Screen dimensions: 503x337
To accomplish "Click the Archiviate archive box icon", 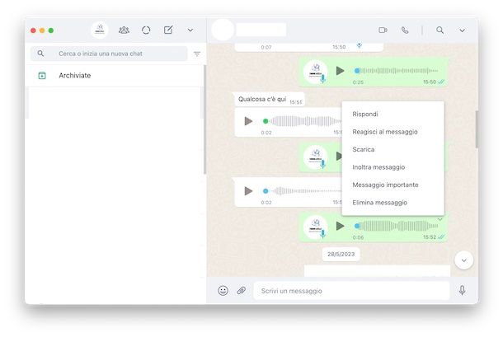I will tap(42, 76).
